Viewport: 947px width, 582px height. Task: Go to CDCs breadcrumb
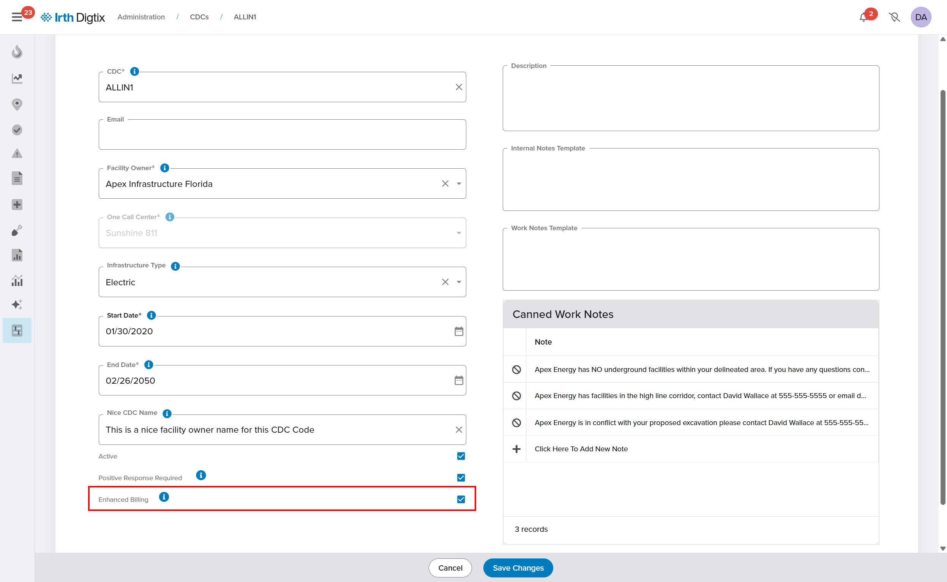coord(199,17)
